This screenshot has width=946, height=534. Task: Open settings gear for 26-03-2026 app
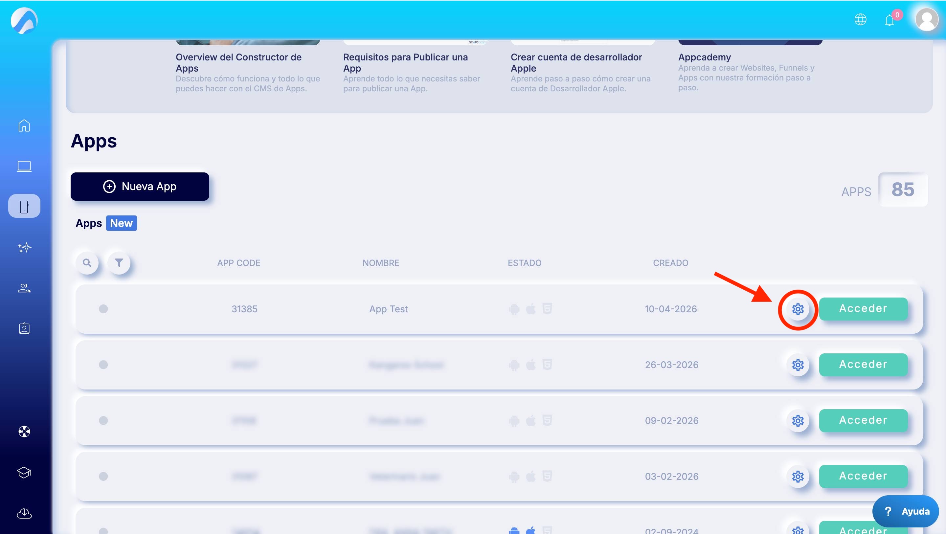coord(798,365)
